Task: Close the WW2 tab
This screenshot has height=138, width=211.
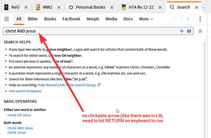Action: 59,7
